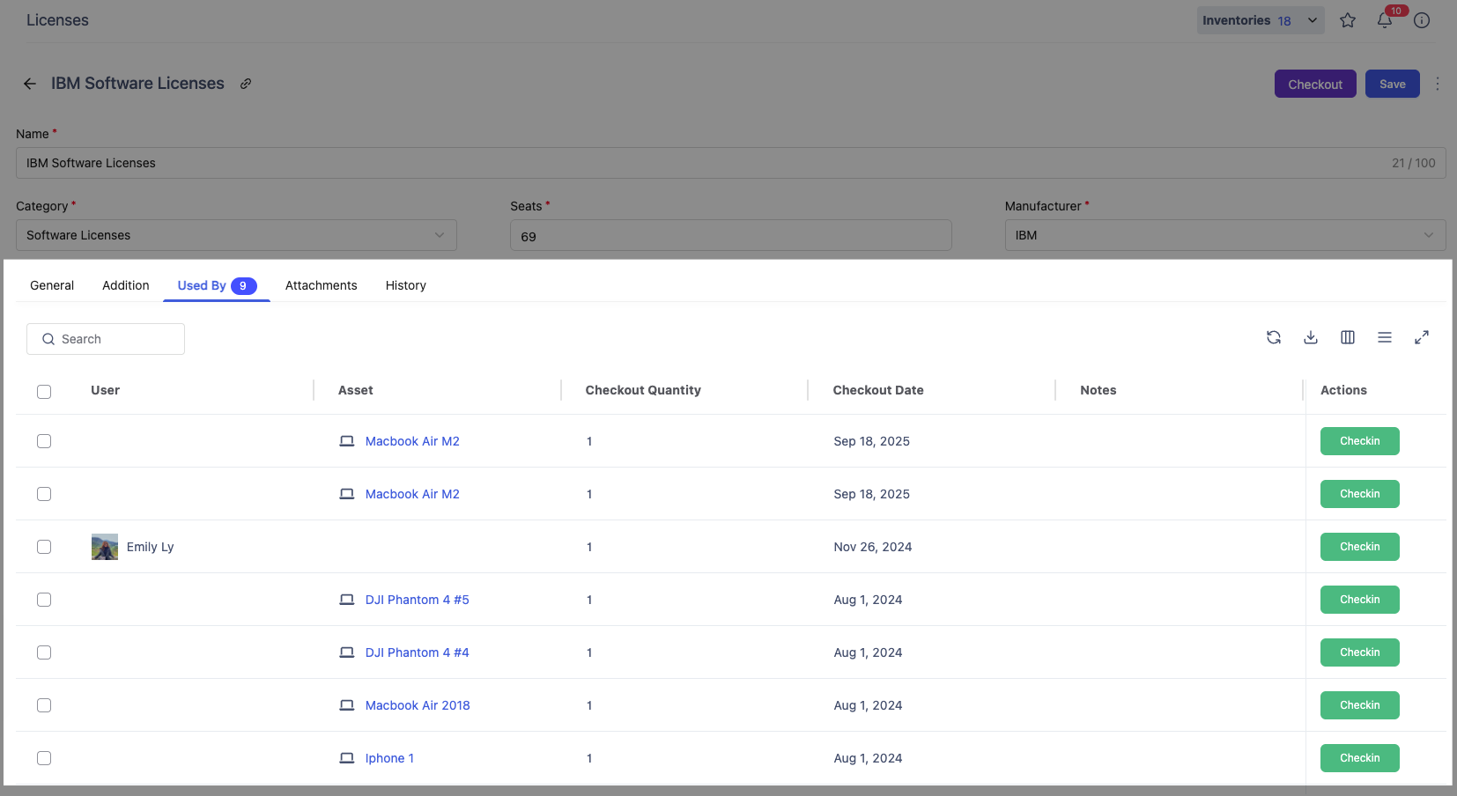Click the download export icon

pos(1310,337)
